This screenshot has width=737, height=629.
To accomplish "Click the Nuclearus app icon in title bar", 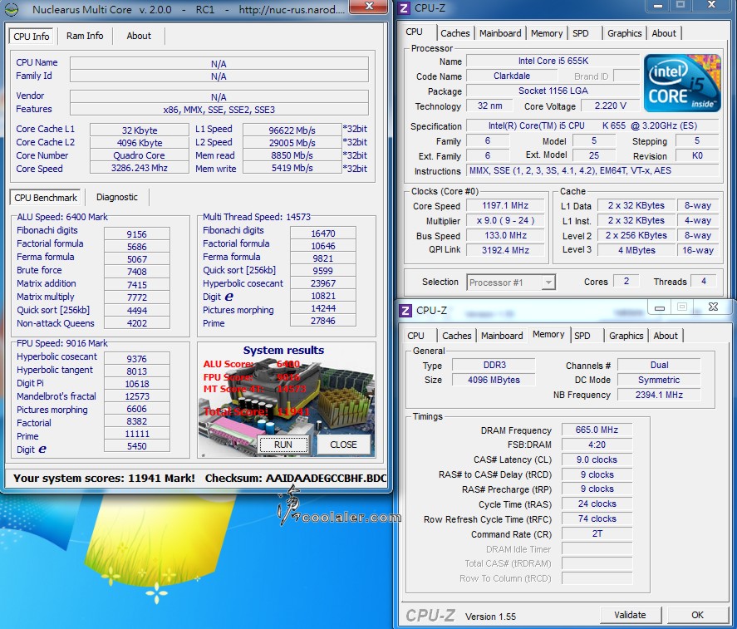I will tap(12, 9).
